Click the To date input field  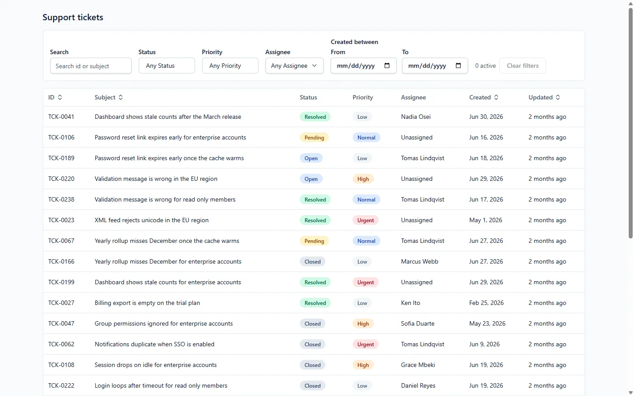(x=435, y=66)
